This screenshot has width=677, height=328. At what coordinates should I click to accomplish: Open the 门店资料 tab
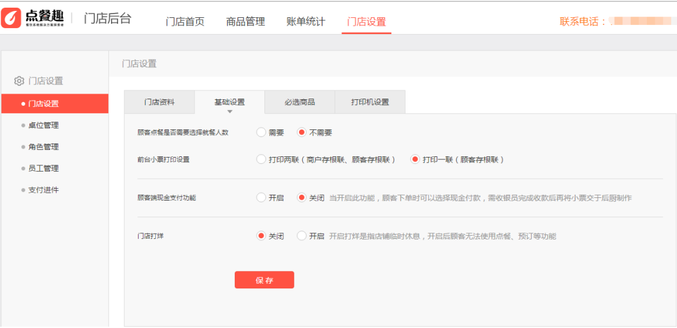(159, 102)
